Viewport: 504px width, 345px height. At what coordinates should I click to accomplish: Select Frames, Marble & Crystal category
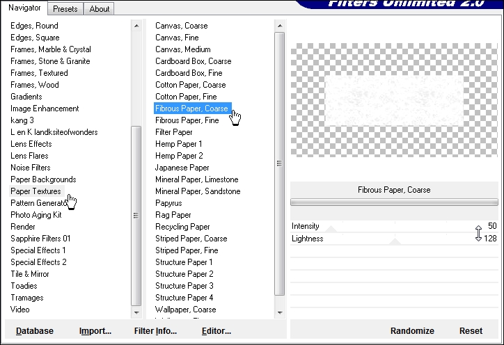51,49
